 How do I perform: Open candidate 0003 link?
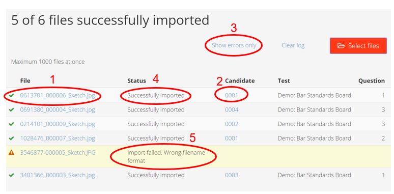coord(232,175)
